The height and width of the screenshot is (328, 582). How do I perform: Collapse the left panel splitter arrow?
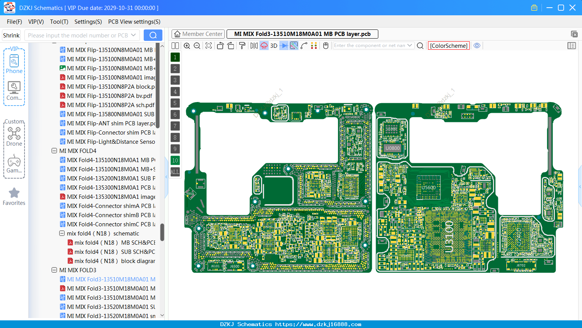[166, 177]
